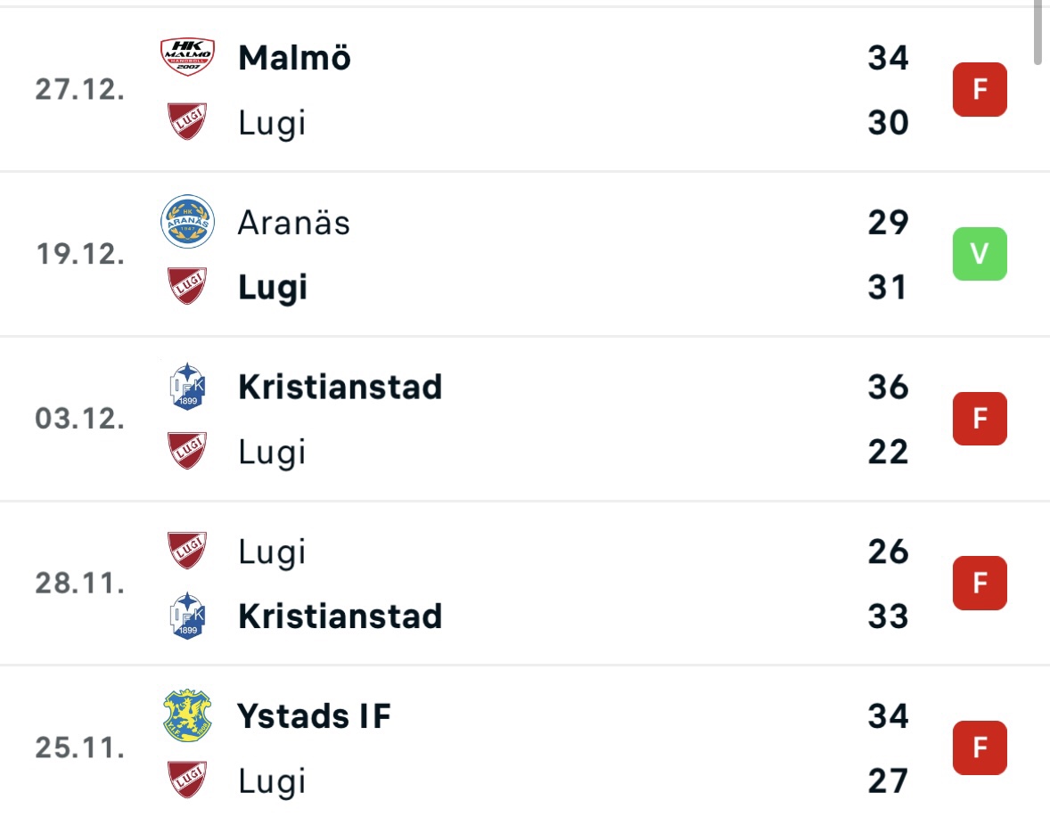Viewport: 1050px width, 825px height.
Task: Click the Kristianstad logo in the 28.11. match
Action: point(187,616)
